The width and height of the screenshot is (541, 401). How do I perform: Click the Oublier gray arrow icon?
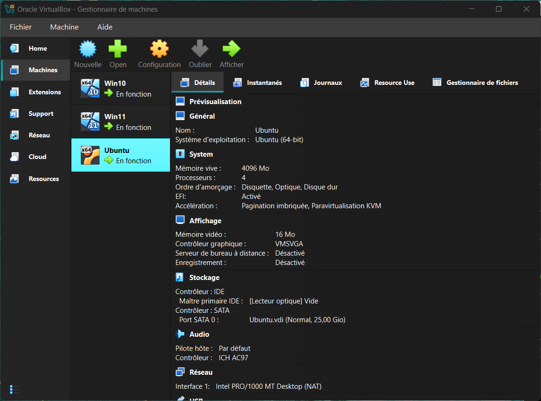[200, 49]
